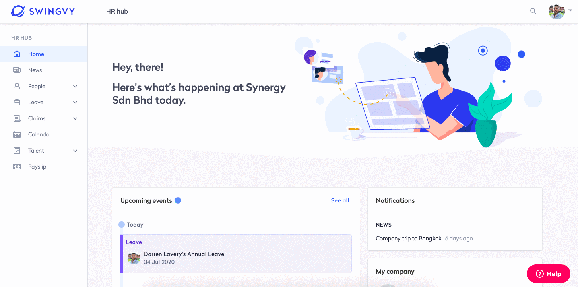This screenshot has height=287, width=578.
Task: Open Company trip to Bangkok notification
Action: point(409,238)
